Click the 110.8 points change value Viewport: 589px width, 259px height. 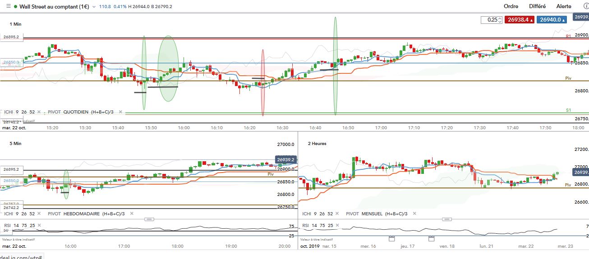point(105,7)
